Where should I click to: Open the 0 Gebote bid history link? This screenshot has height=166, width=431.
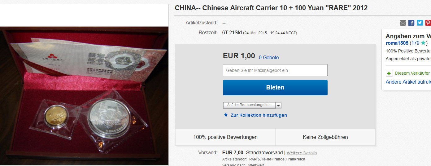tap(269, 57)
